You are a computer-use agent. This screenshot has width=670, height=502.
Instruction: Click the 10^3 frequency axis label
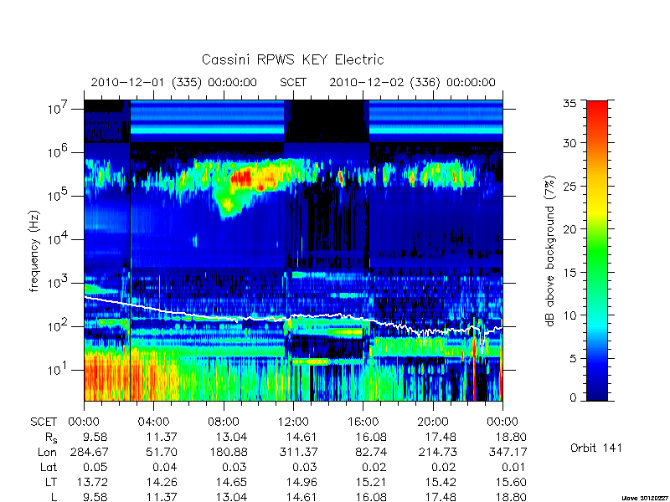tap(58, 283)
